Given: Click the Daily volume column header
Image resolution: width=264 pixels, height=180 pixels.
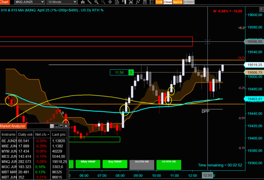Looking at the screenshot, I should [25, 134].
